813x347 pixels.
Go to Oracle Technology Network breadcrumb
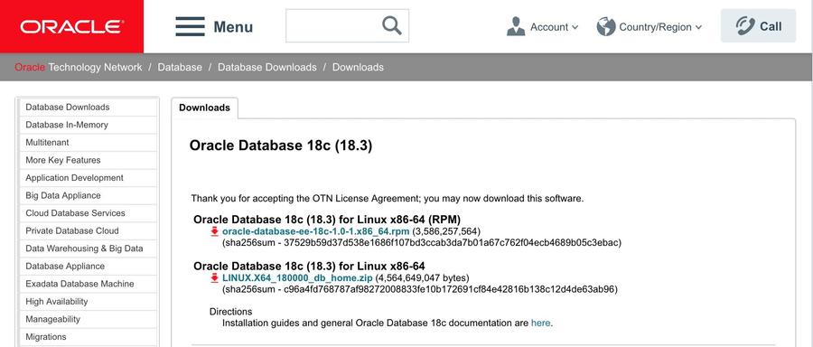(79, 68)
